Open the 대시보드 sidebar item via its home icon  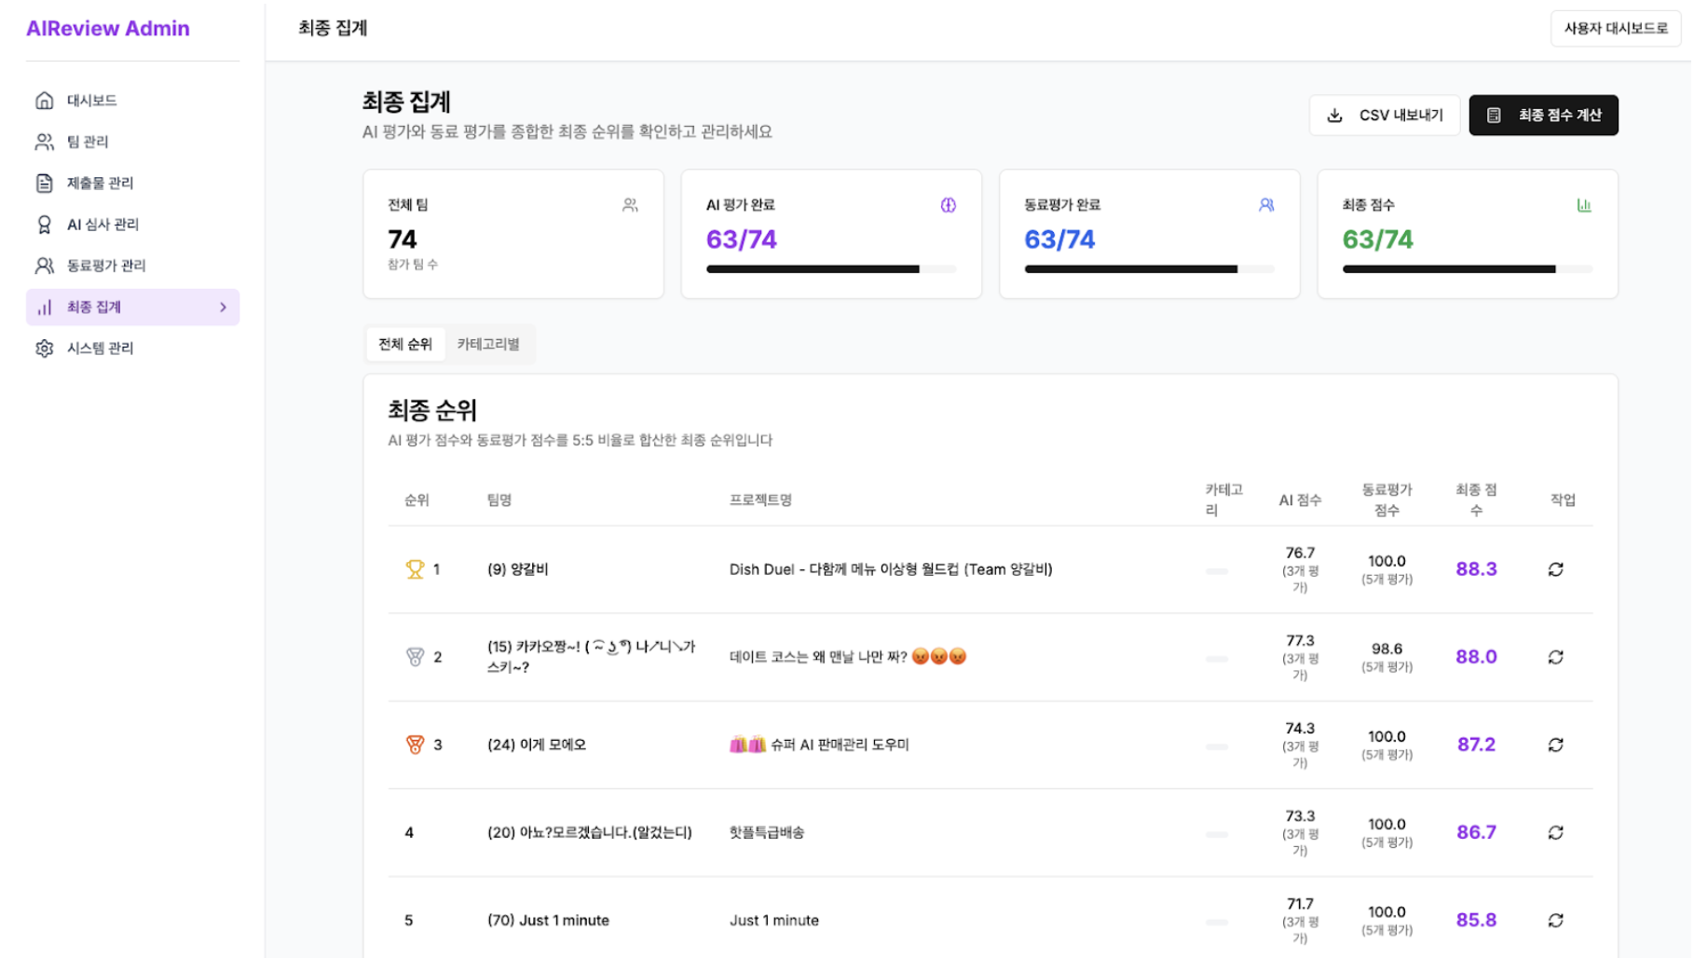point(43,100)
